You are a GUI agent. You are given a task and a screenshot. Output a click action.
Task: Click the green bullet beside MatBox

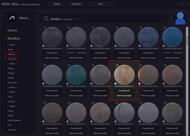[x=5, y=39]
